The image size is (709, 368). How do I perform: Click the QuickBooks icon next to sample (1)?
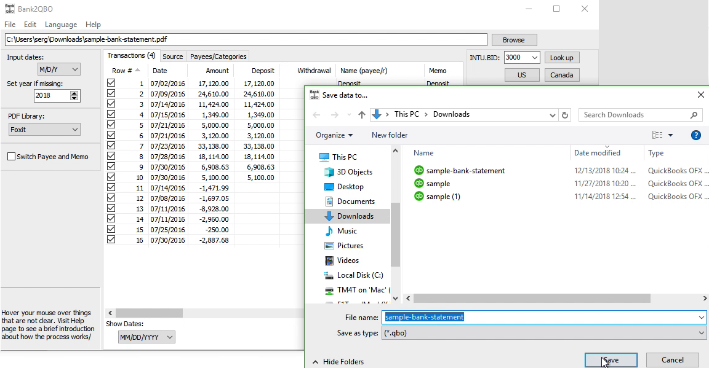click(x=419, y=196)
